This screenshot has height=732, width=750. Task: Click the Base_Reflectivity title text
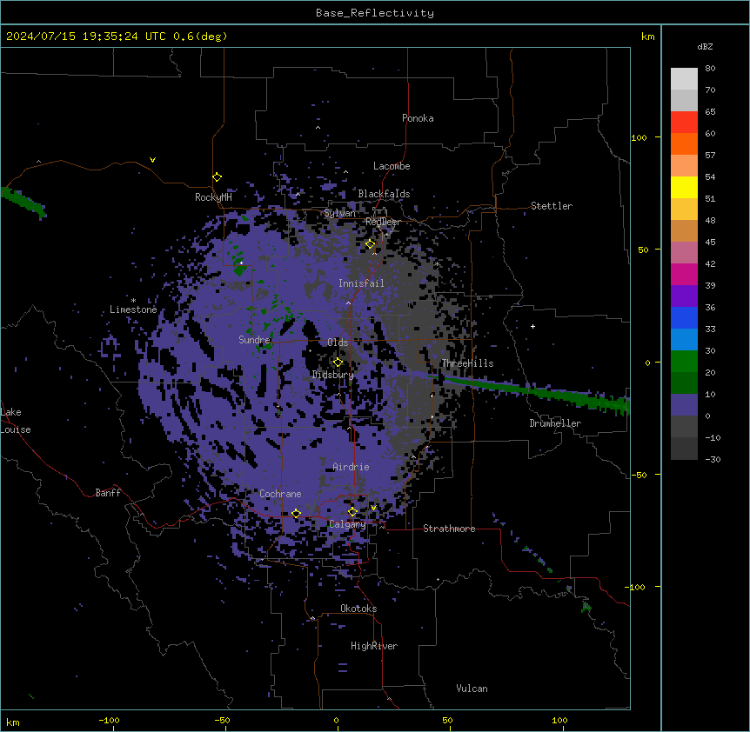(x=375, y=13)
